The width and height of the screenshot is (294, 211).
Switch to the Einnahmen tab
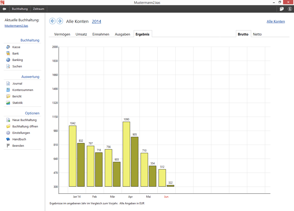tap(101, 34)
